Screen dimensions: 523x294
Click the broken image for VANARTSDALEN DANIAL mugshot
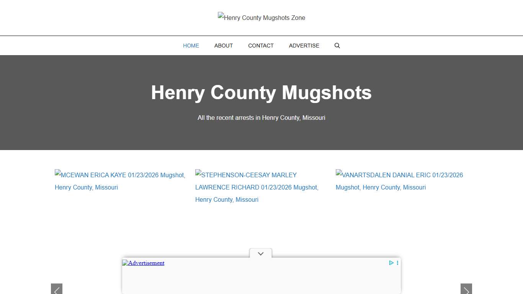click(338, 173)
